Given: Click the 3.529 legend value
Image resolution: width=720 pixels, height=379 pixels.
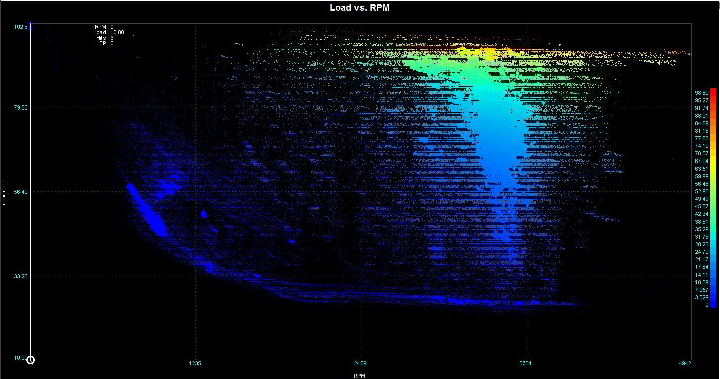Looking at the screenshot, I should coord(701,297).
